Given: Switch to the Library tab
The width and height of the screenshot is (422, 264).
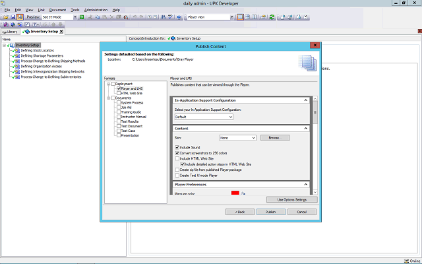Looking at the screenshot, I should point(11,32).
